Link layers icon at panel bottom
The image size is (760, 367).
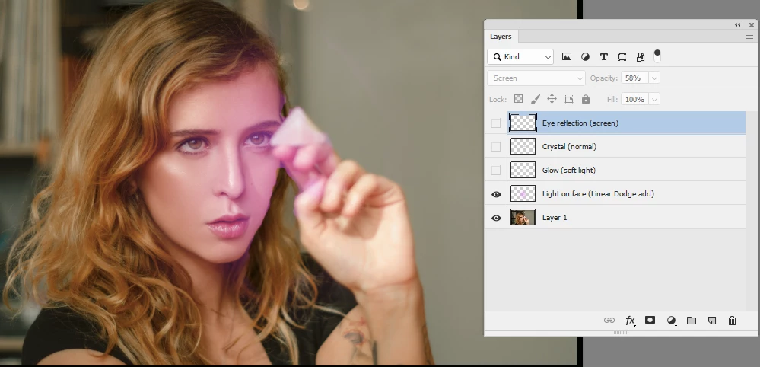click(x=609, y=321)
